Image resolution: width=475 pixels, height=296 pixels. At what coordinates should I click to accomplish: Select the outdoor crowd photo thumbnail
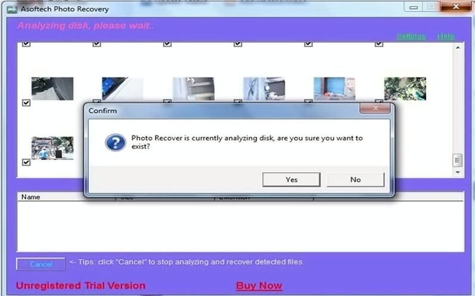[52, 148]
